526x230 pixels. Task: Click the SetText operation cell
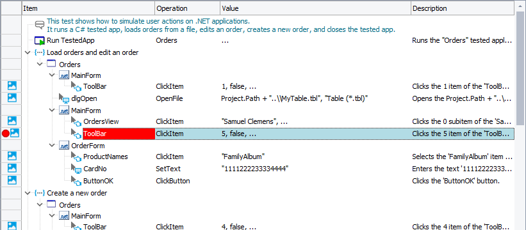[x=168, y=169]
